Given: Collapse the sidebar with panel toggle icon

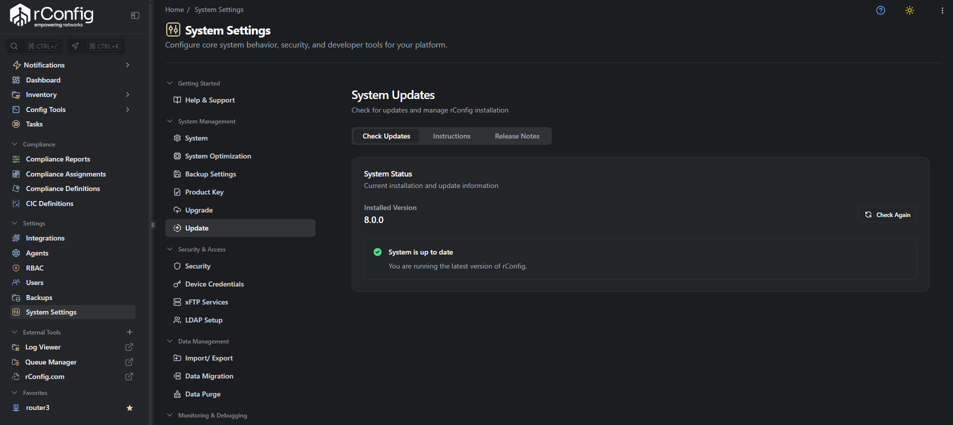Looking at the screenshot, I should click(135, 15).
